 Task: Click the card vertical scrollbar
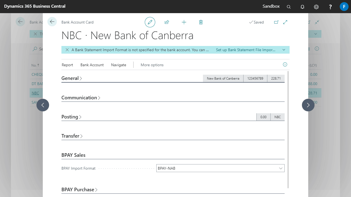(288, 130)
